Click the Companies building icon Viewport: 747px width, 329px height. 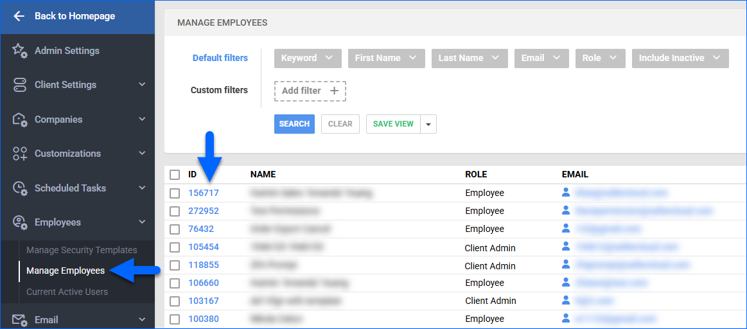pos(19,120)
